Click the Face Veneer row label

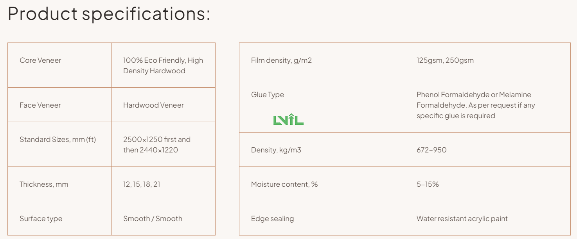coord(40,105)
